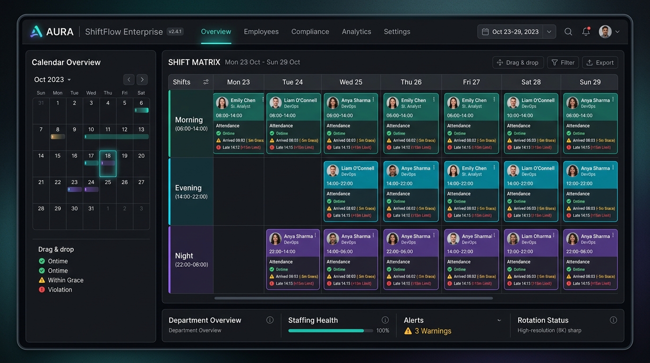This screenshot has width=650, height=363.
Task: Open the Analytics tab
Action: (x=357, y=32)
